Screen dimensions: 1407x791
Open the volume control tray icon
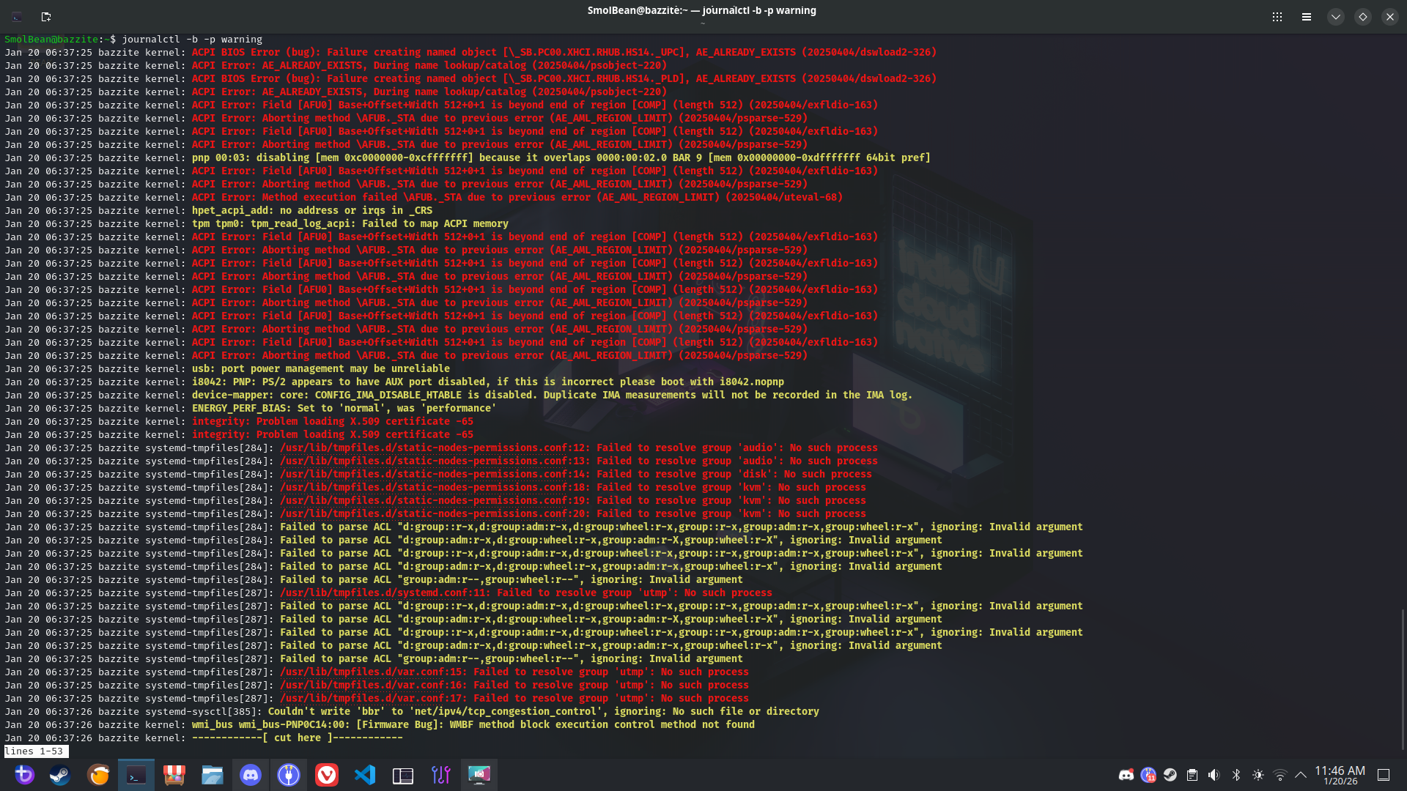pos(1214,775)
